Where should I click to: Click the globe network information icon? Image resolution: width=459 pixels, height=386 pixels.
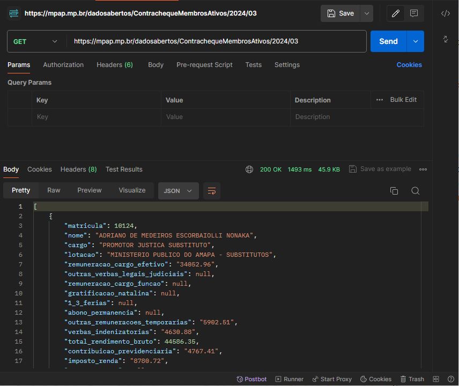pos(249,169)
